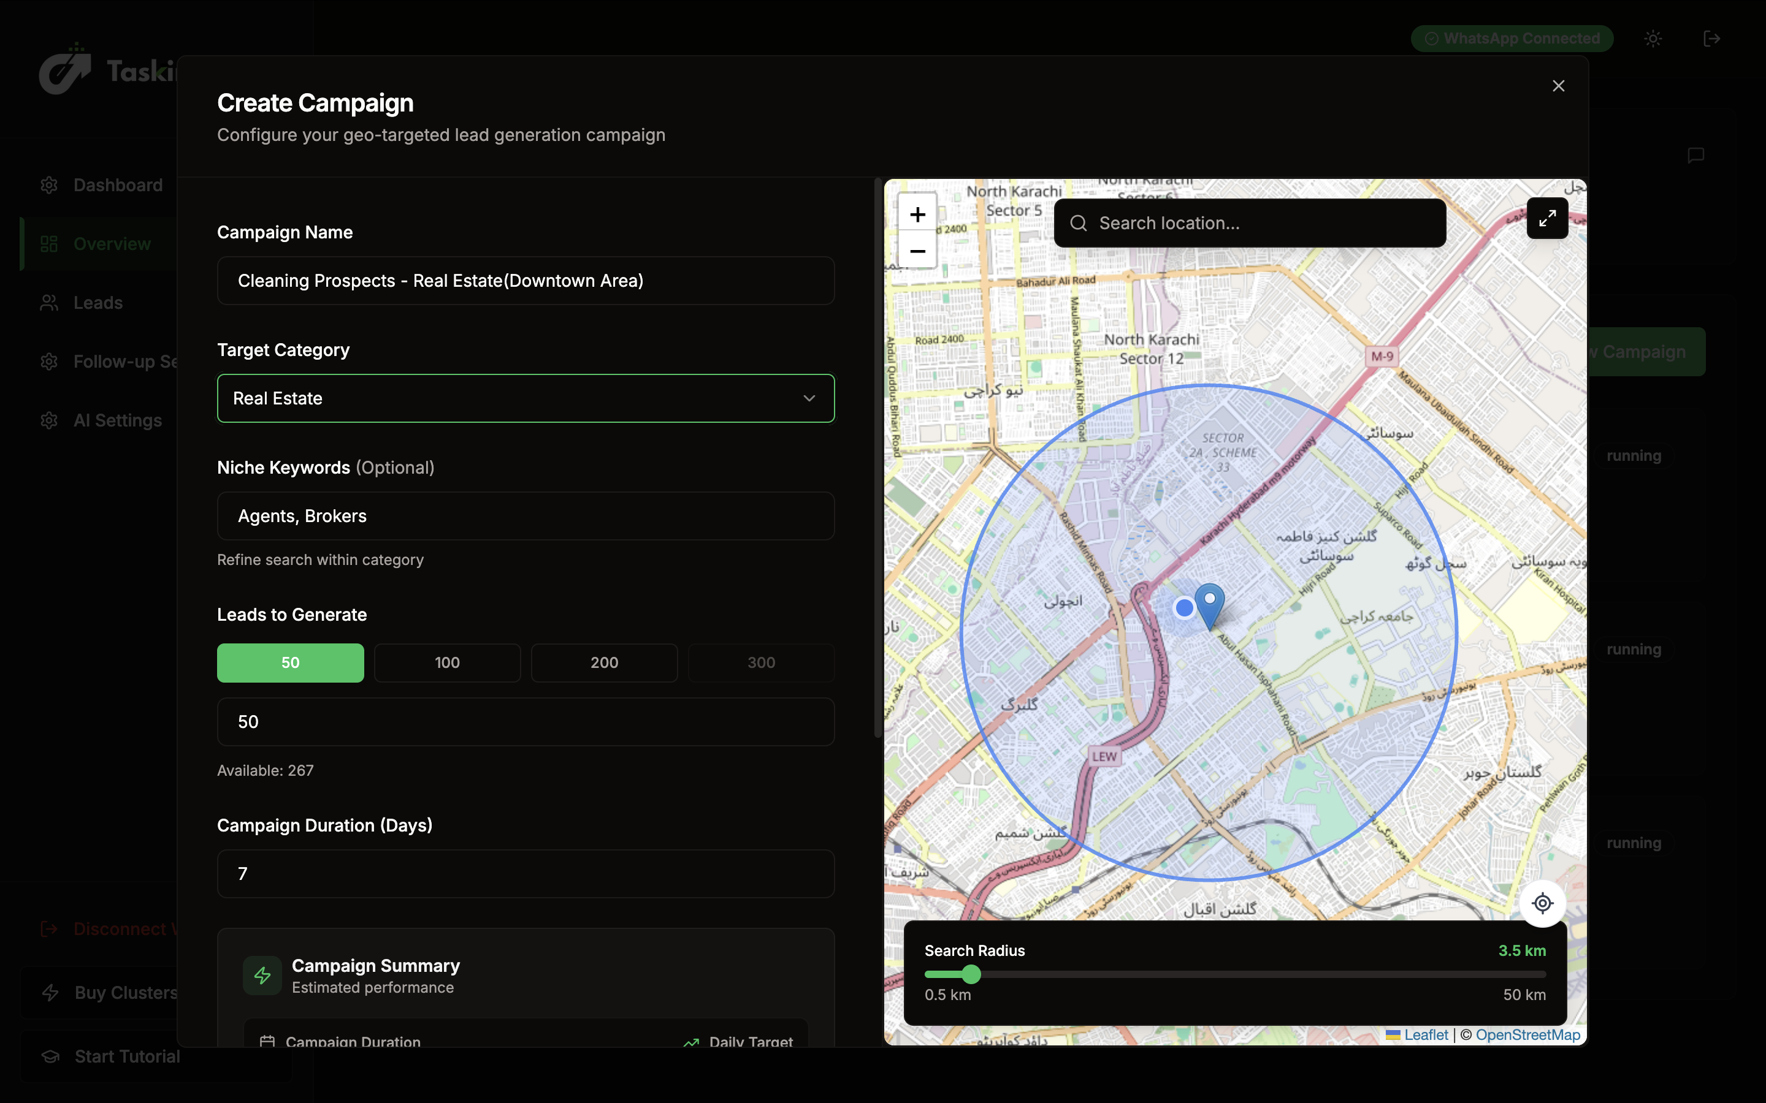Close the Create Campaign dialog
The image size is (1766, 1103).
click(1558, 86)
